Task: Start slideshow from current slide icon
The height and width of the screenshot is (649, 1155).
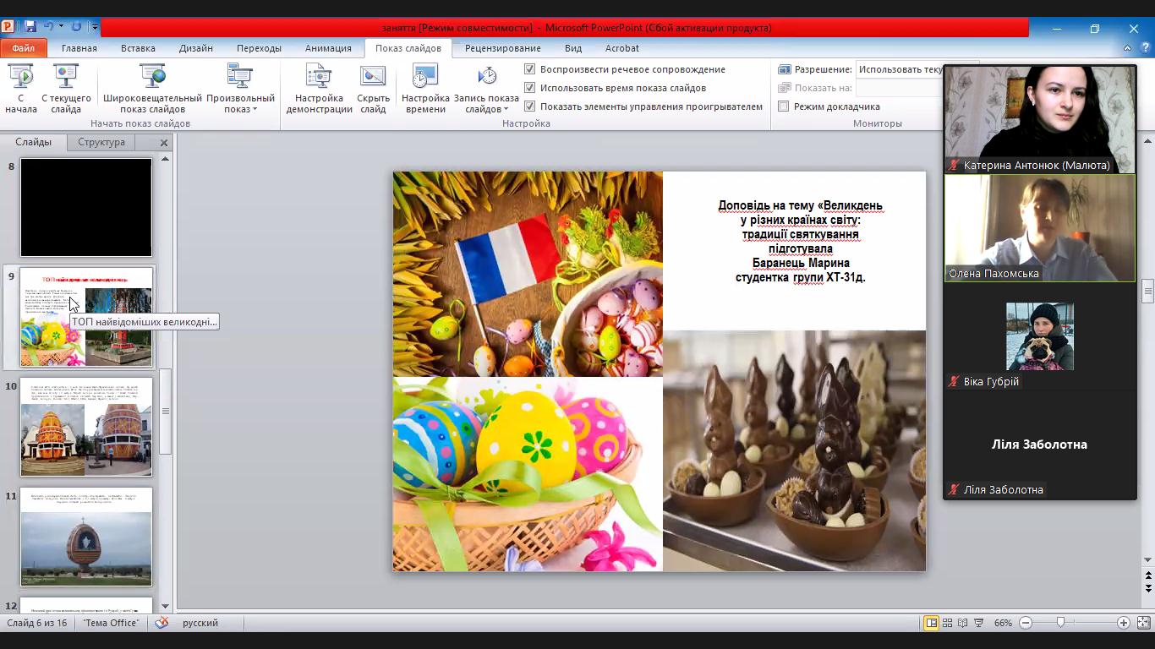Action: 66,78
